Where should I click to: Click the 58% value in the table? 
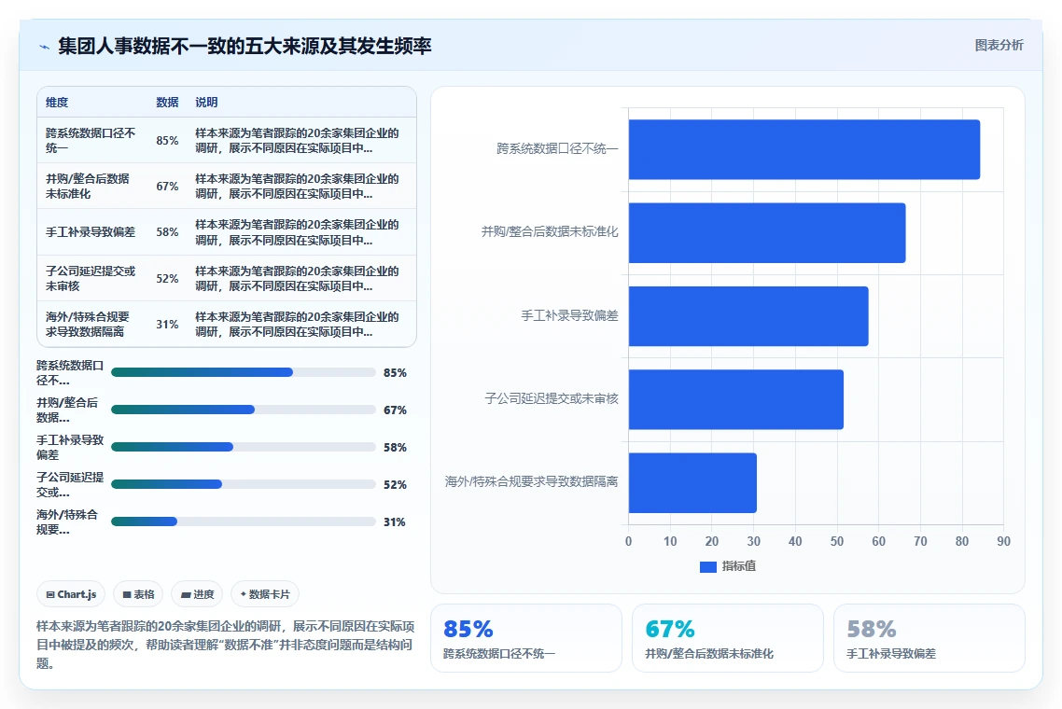coord(167,231)
